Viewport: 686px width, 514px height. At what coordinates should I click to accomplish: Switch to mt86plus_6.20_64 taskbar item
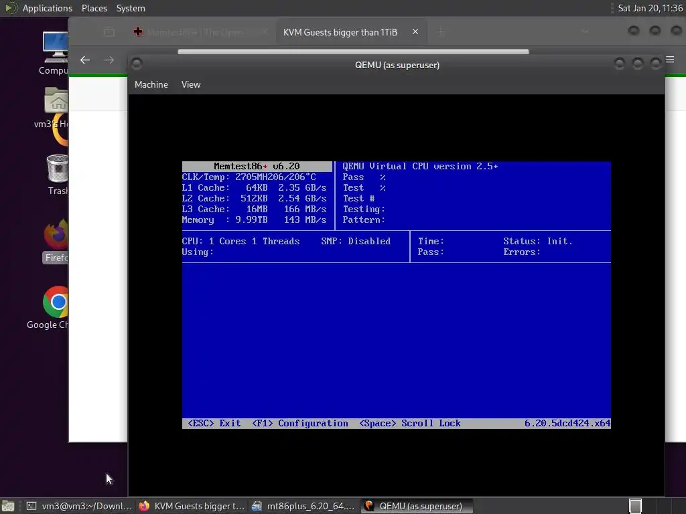coord(305,506)
